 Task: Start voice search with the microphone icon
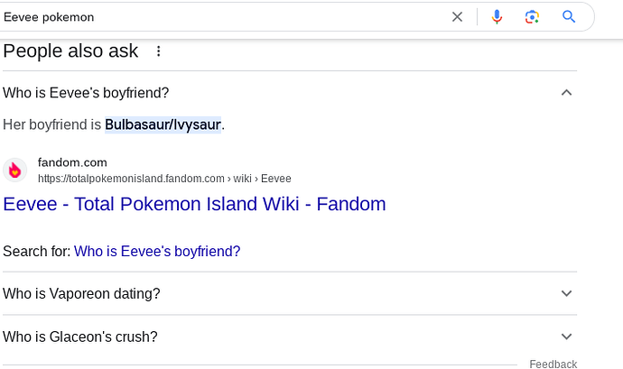click(497, 16)
